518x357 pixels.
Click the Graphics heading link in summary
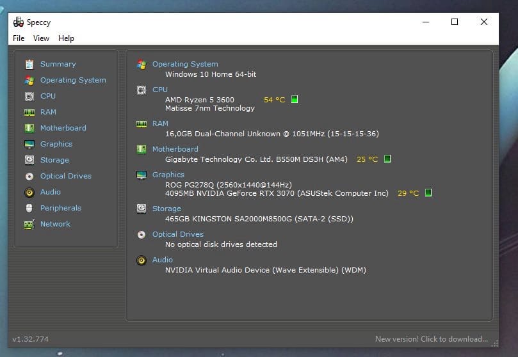(x=168, y=175)
